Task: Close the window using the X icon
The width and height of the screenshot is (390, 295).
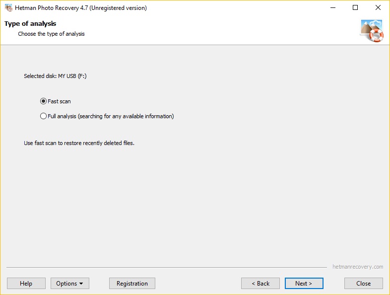Action: tap(378, 8)
